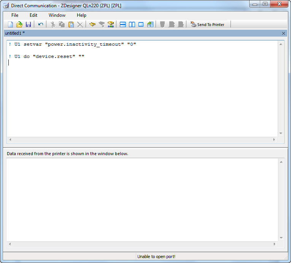Open the Help menu
291x263 pixels.
(x=81, y=15)
